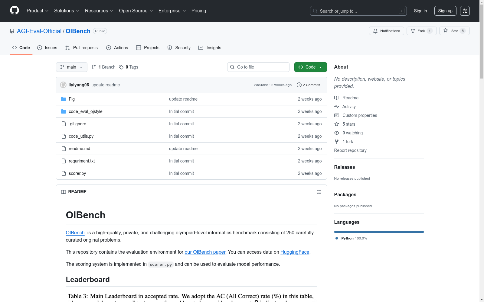This screenshot has height=302, width=484.
Task: Select the README tab header
Action: click(x=74, y=192)
